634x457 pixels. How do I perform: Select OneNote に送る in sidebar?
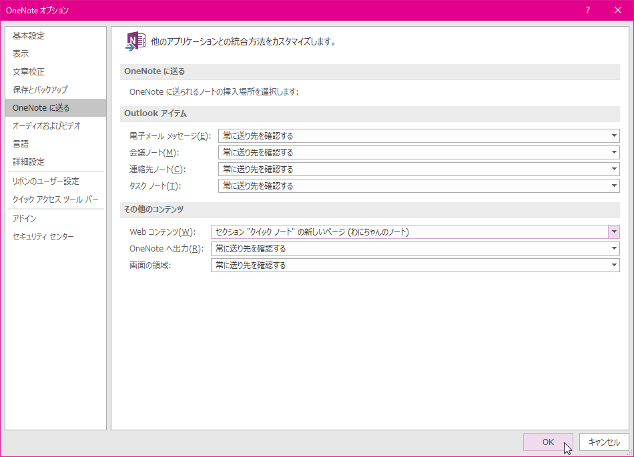click(x=56, y=108)
